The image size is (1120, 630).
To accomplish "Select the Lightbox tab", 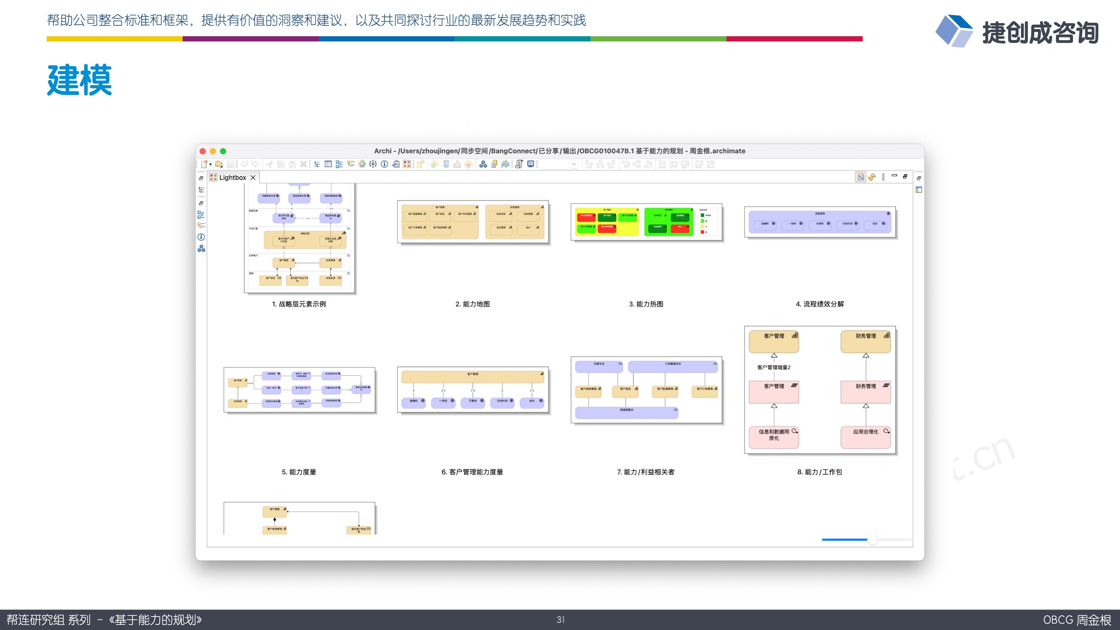I will 233,177.
